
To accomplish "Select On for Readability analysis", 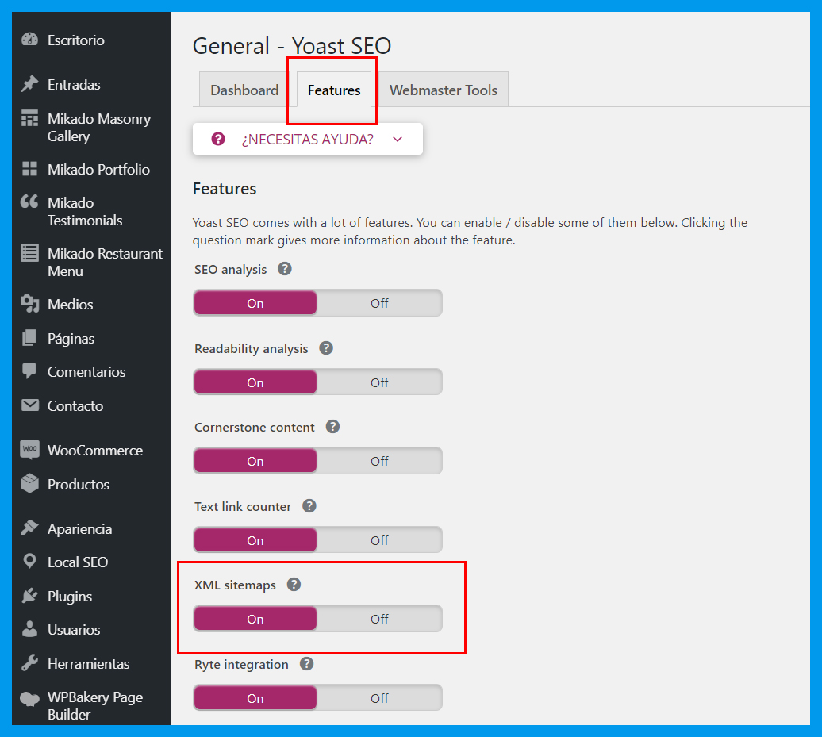I will click(255, 382).
